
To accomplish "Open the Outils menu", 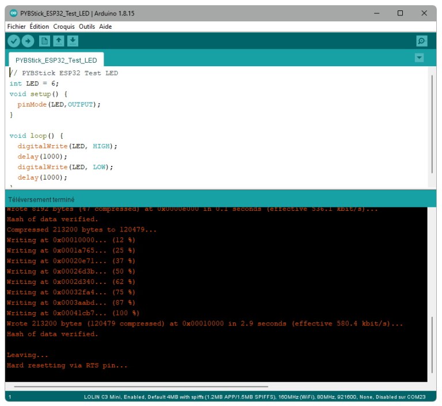I will click(87, 26).
